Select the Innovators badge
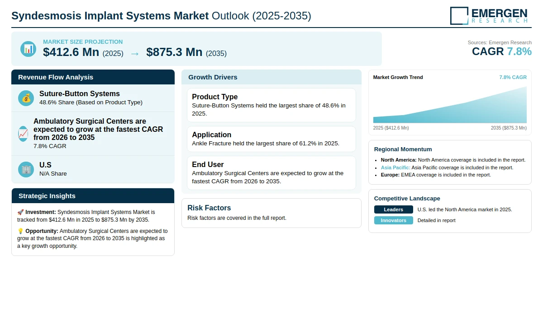543x316 pixels. coord(394,220)
